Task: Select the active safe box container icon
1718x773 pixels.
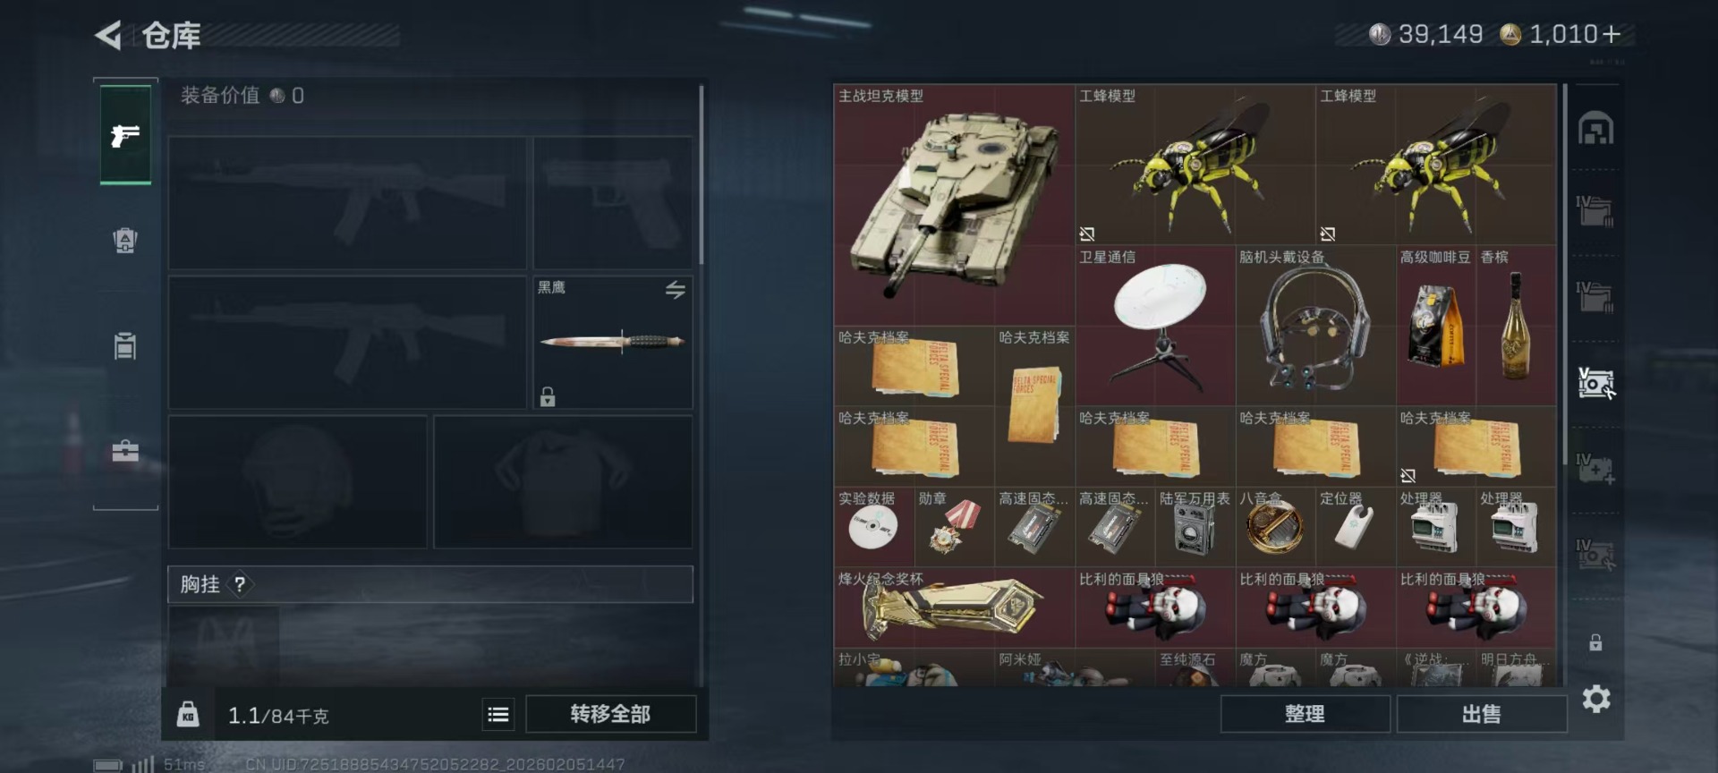Action: click(1596, 384)
